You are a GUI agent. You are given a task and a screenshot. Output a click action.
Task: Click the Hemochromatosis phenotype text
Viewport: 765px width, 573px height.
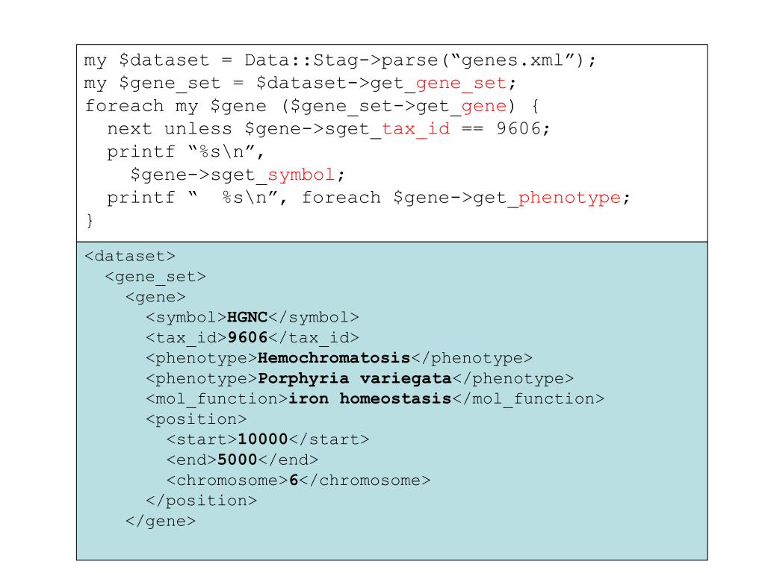click(x=334, y=358)
